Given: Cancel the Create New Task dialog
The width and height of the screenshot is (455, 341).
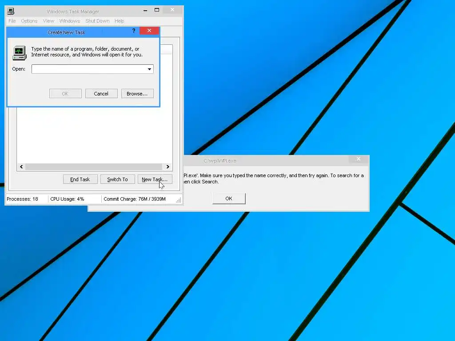Looking at the screenshot, I should pyautogui.click(x=101, y=94).
